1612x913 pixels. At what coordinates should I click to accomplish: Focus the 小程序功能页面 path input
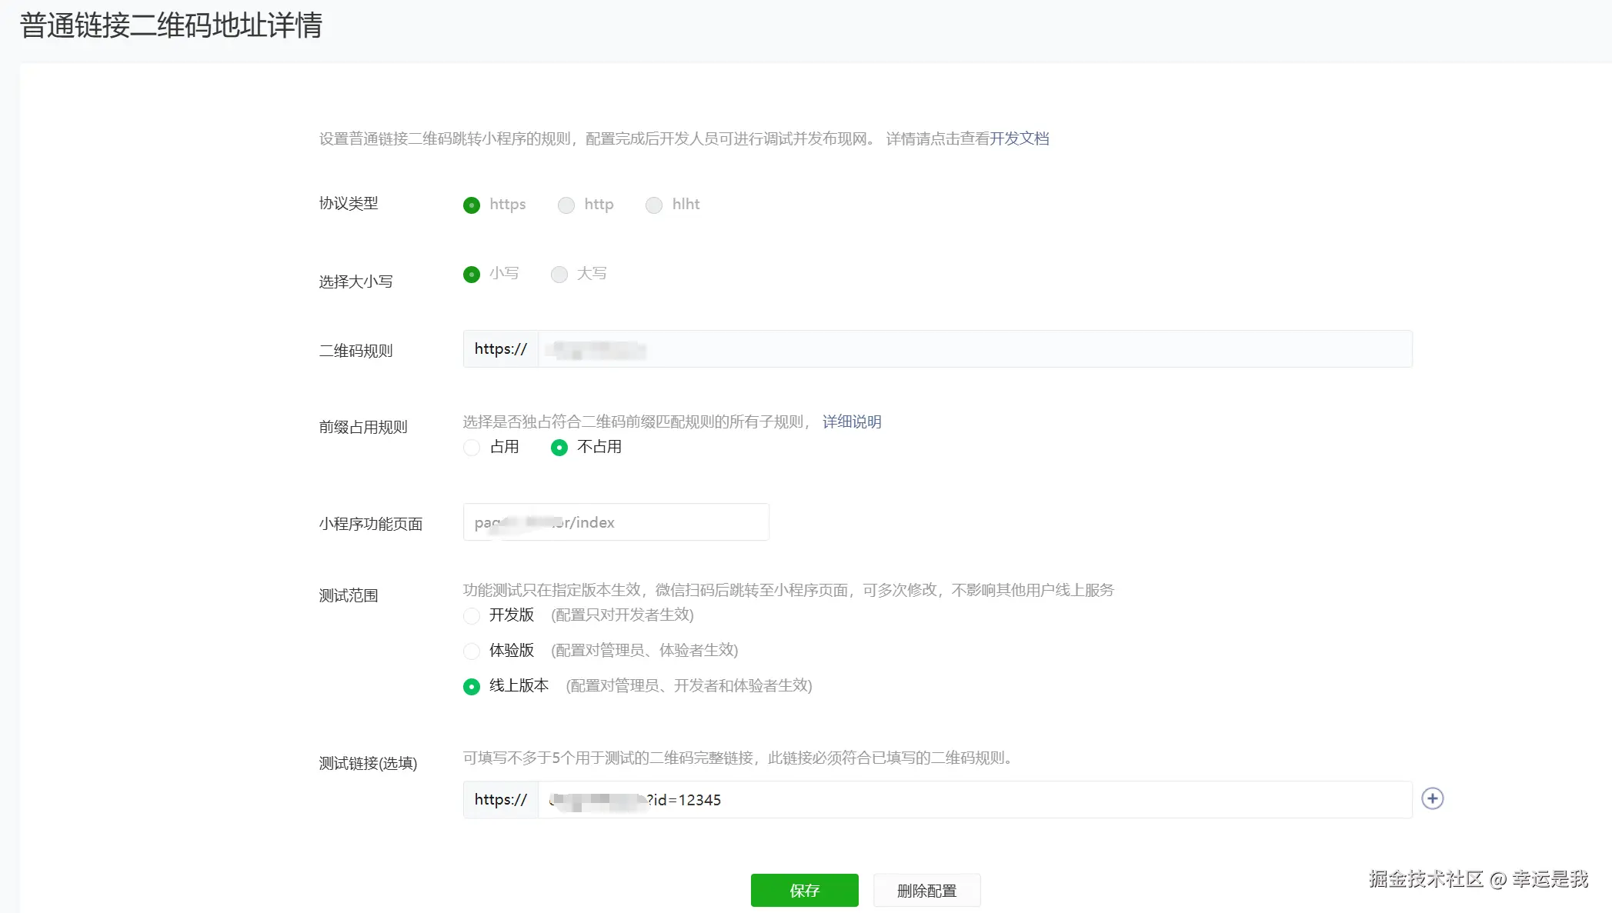(616, 522)
